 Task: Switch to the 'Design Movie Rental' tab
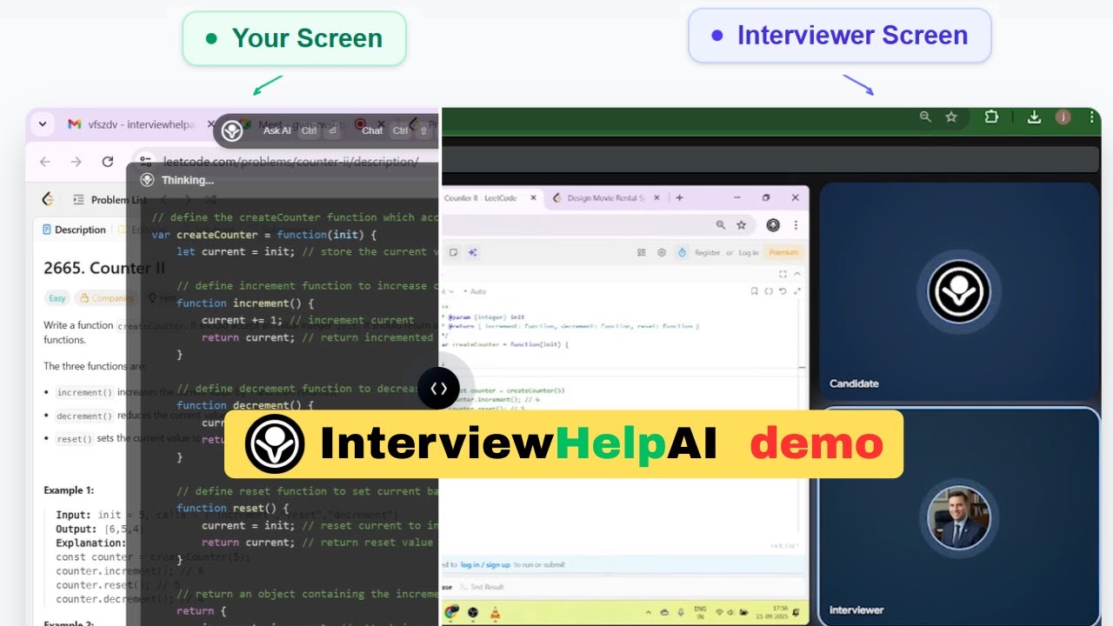pyautogui.click(x=606, y=198)
